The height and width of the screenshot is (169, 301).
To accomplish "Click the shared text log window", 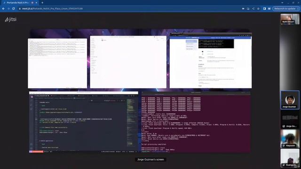I will click(x=57, y=63).
